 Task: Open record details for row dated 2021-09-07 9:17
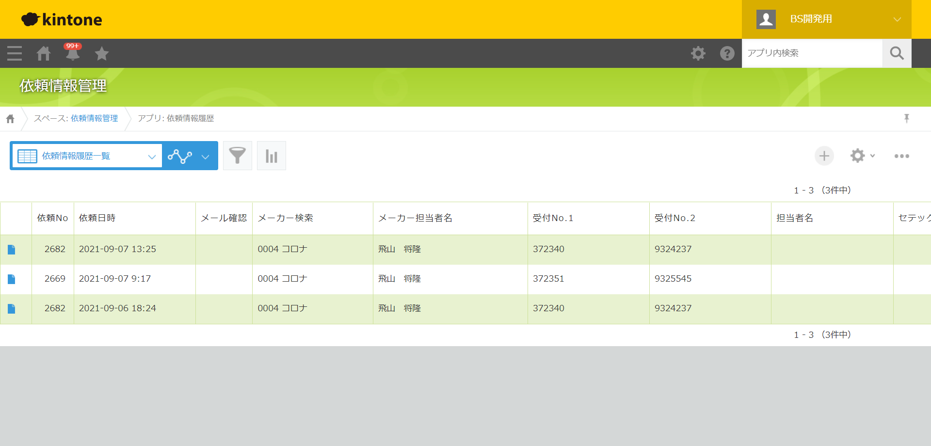[x=12, y=279]
